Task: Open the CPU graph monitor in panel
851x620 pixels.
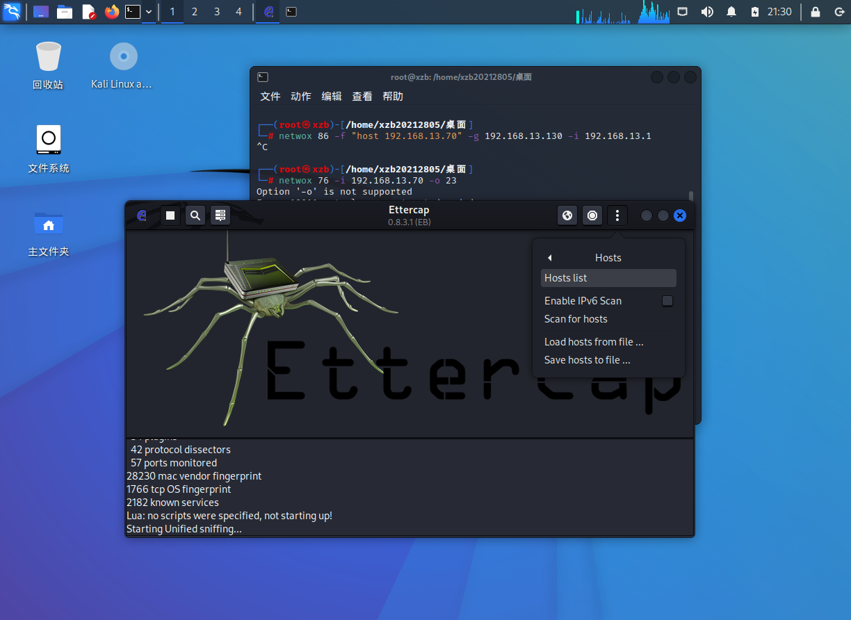Action: click(623, 12)
